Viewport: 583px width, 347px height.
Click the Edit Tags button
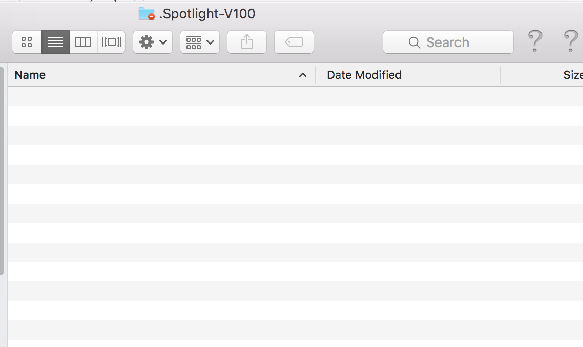294,42
